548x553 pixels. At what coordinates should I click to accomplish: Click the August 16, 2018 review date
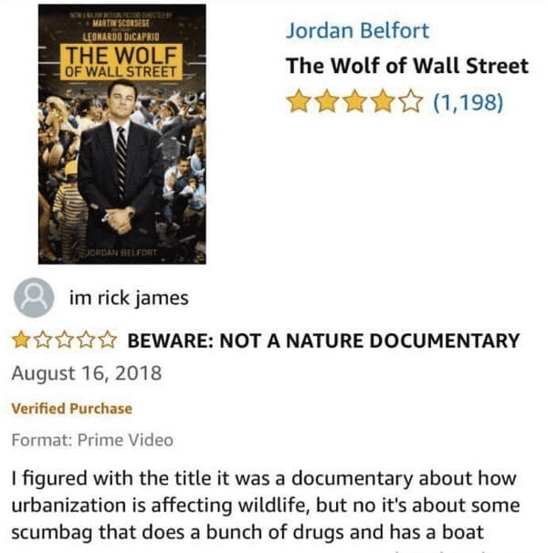[87, 373]
